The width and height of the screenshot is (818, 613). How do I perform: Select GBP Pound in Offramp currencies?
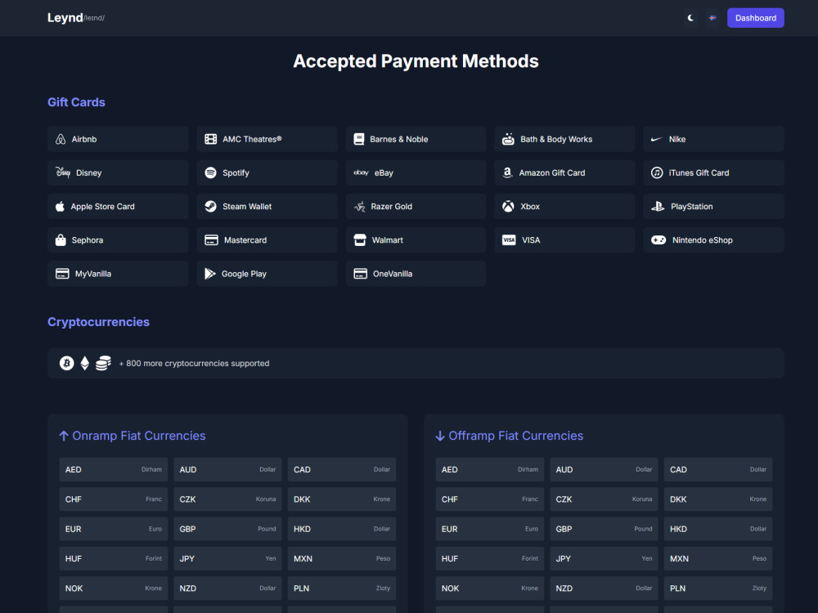click(x=605, y=529)
